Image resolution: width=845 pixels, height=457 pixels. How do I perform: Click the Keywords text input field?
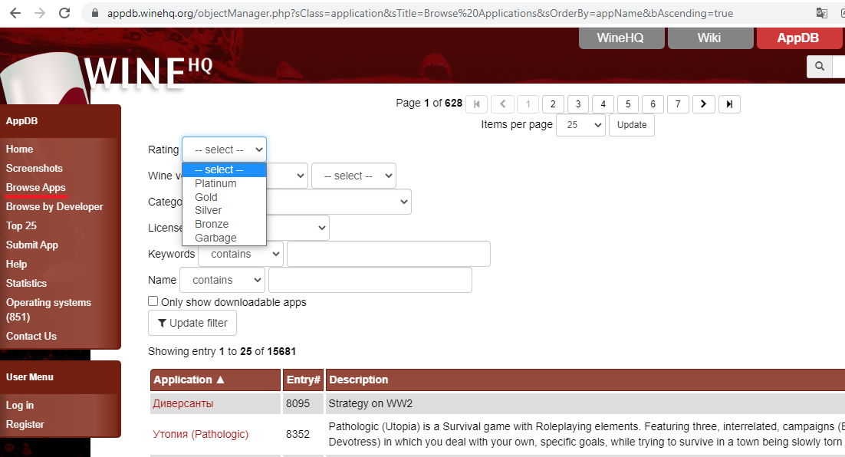(x=388, y=254)
